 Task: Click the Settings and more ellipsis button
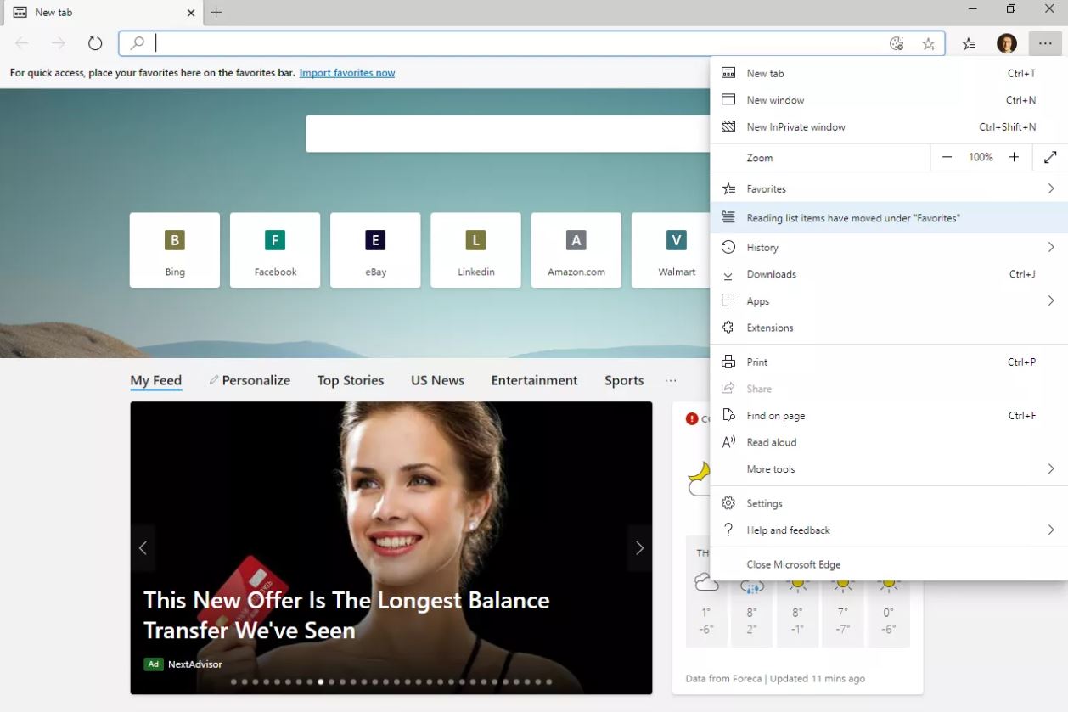click(x=1044, y=44)
